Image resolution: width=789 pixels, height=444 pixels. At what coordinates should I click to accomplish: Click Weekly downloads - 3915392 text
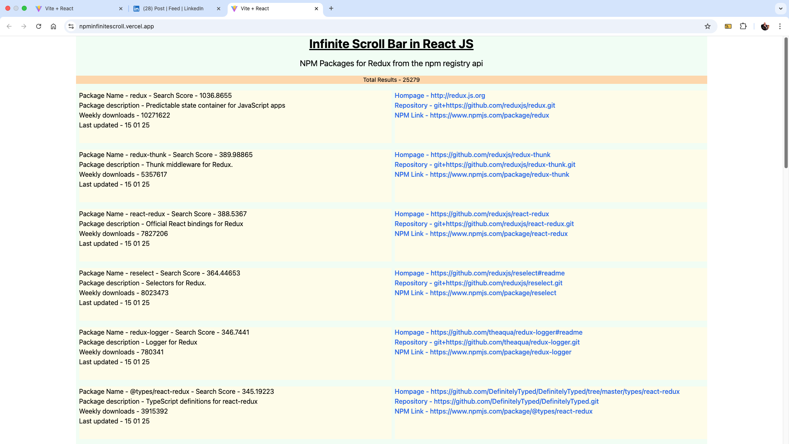[123, 411]
